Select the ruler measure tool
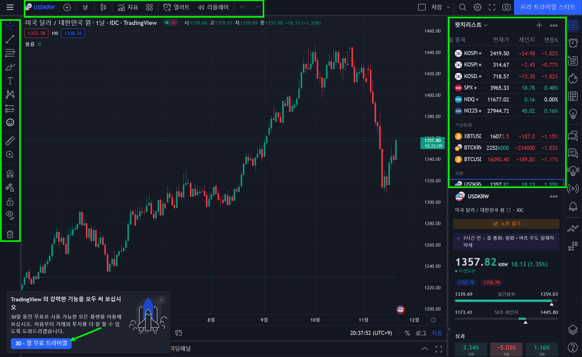Image resolution: width=582 pixels, height=357 pixels. tap(10, 141)
